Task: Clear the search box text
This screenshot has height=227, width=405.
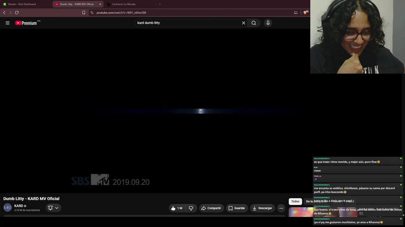Action: point(244,23)
